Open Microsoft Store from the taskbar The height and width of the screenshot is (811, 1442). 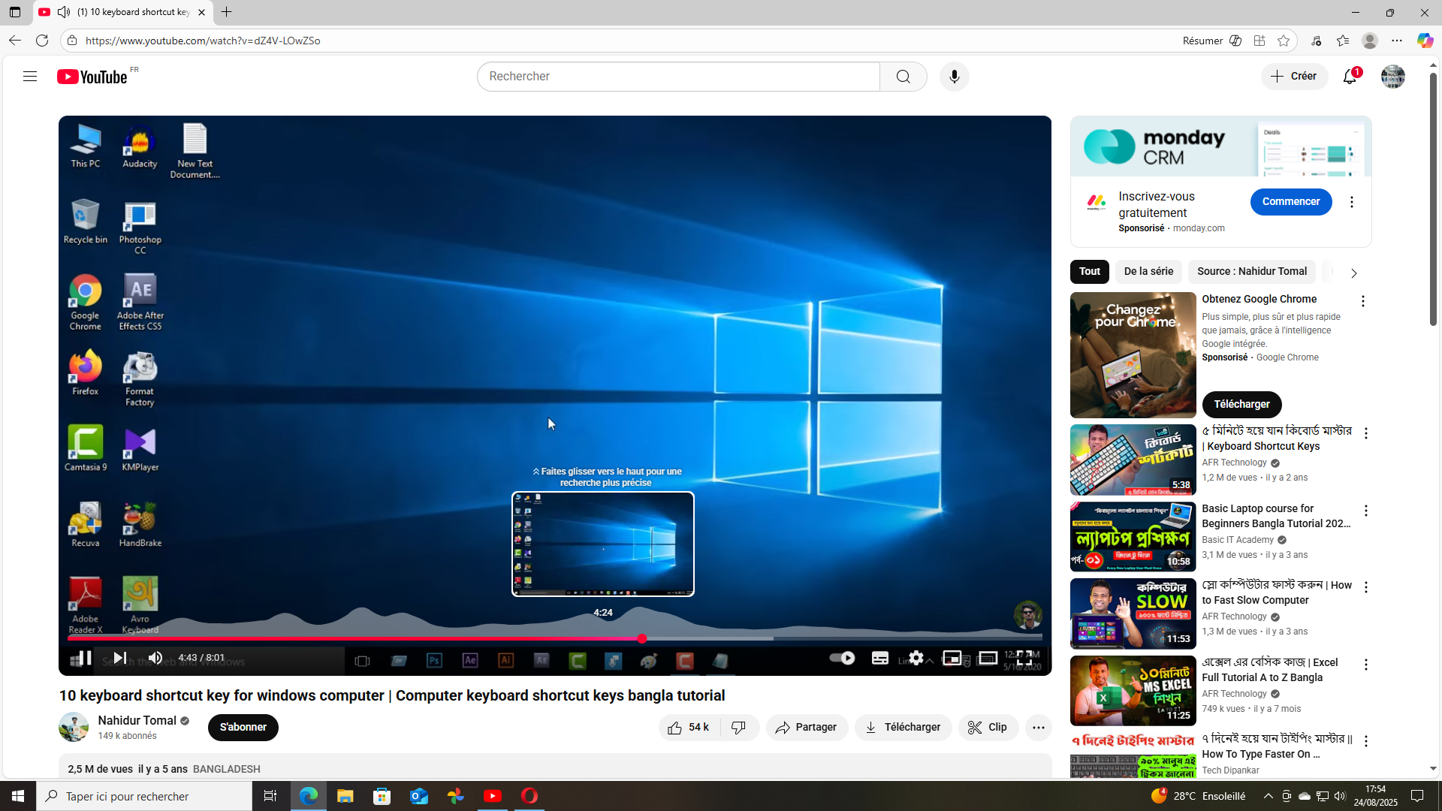pyautogui.click(x=382, y=796)
